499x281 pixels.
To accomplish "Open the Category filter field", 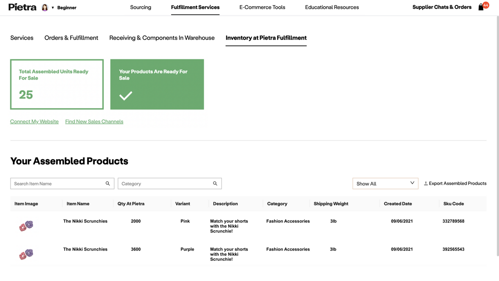I will pyautogui.click(x=164, y=183).
